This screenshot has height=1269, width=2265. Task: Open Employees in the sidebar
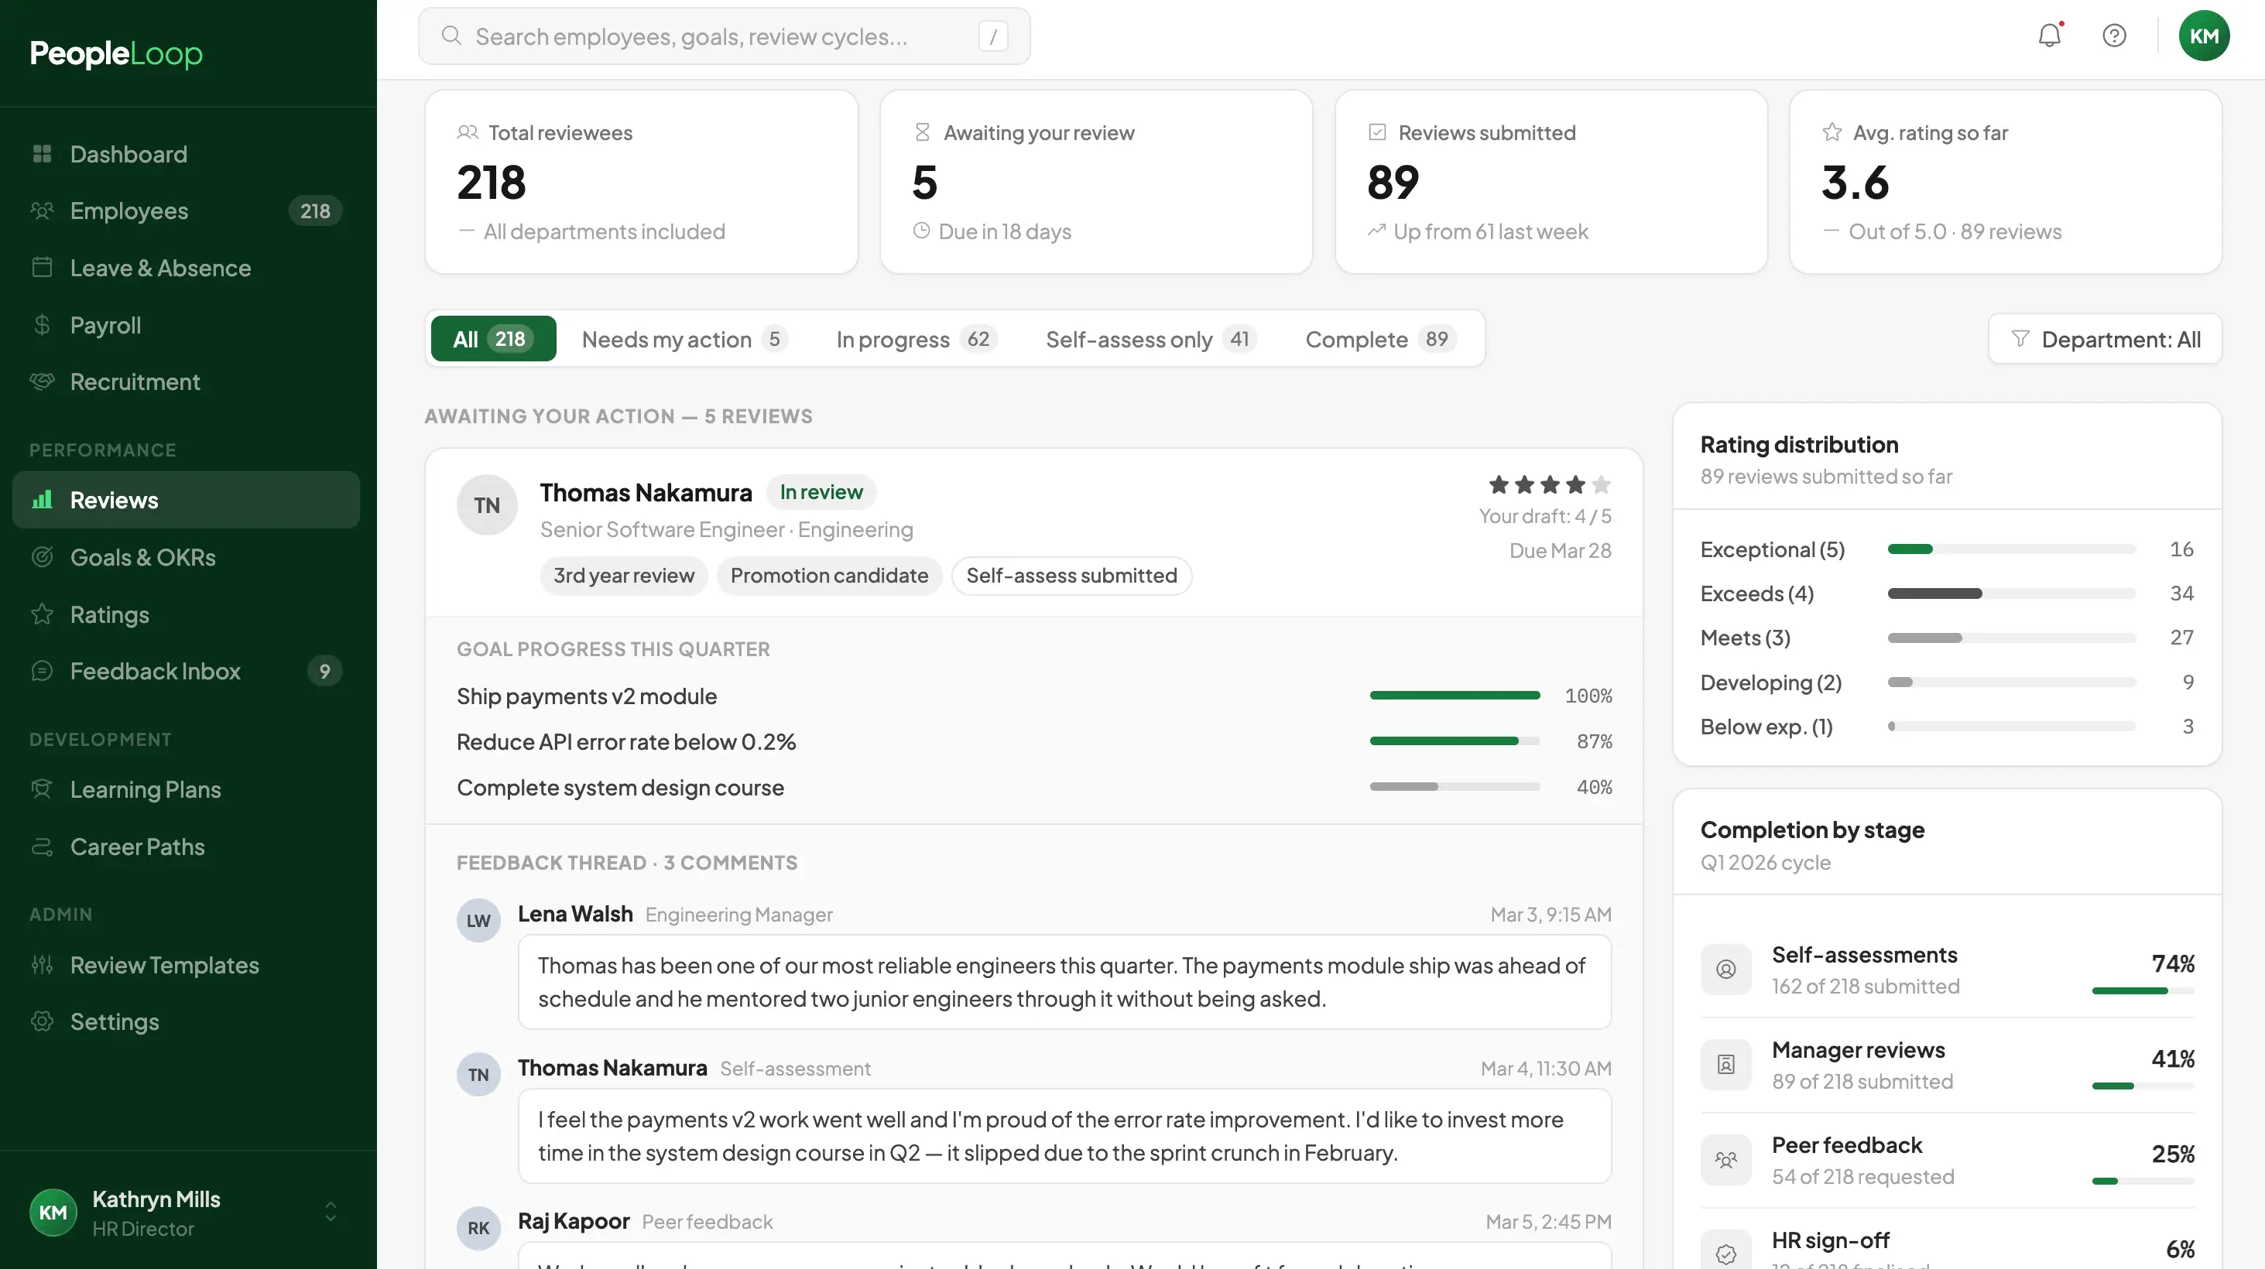(x=187, y=211)
